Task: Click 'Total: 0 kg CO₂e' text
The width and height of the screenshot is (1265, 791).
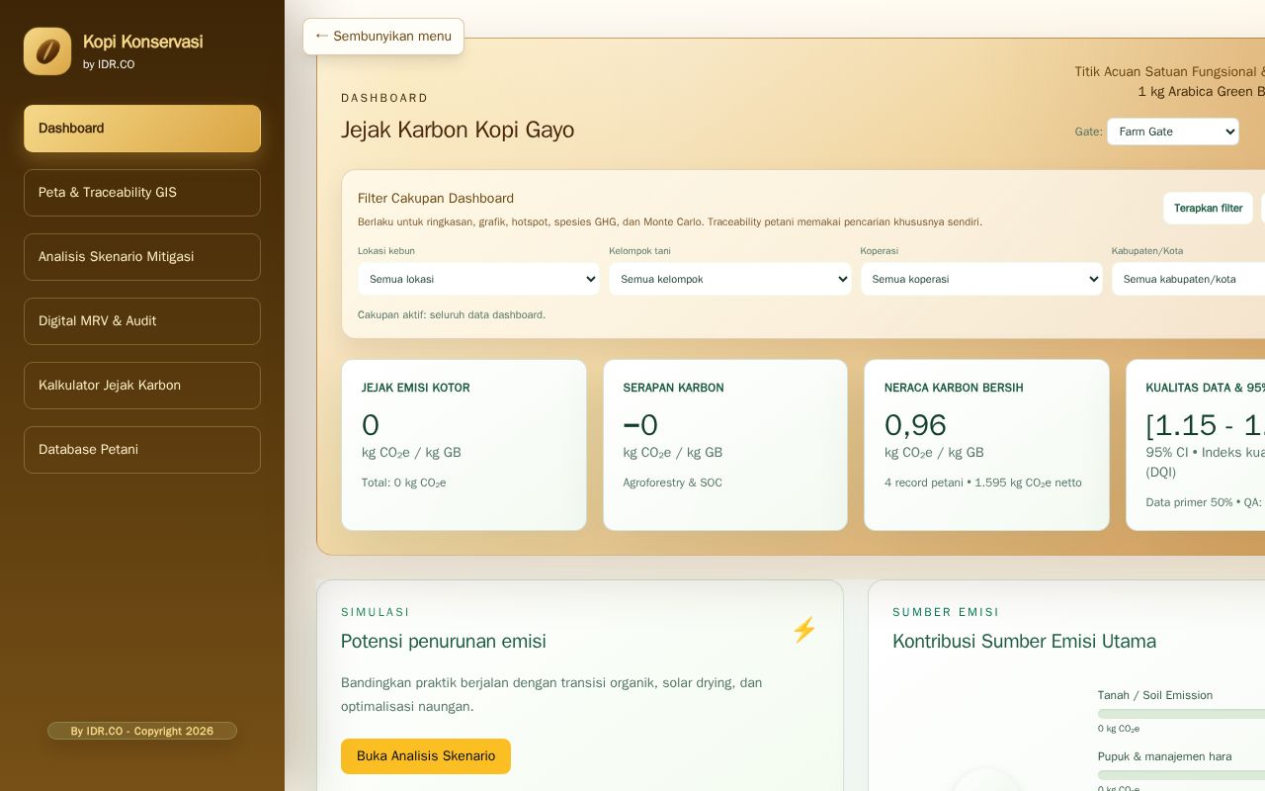Action: point(403,483)
